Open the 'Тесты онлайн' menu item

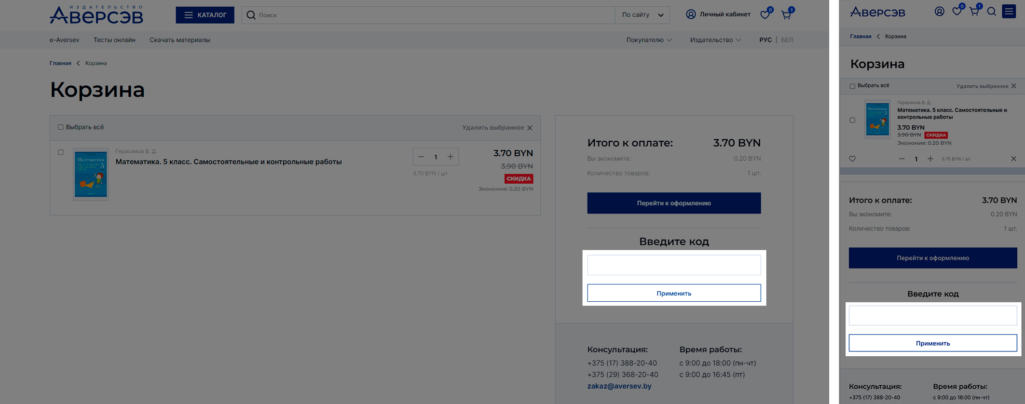(x=114, y=40)
